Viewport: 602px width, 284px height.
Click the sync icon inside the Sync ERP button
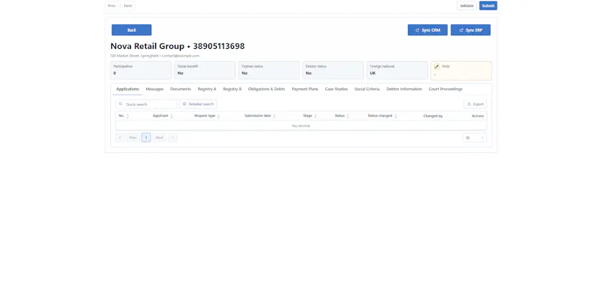[x=461, y=30]
